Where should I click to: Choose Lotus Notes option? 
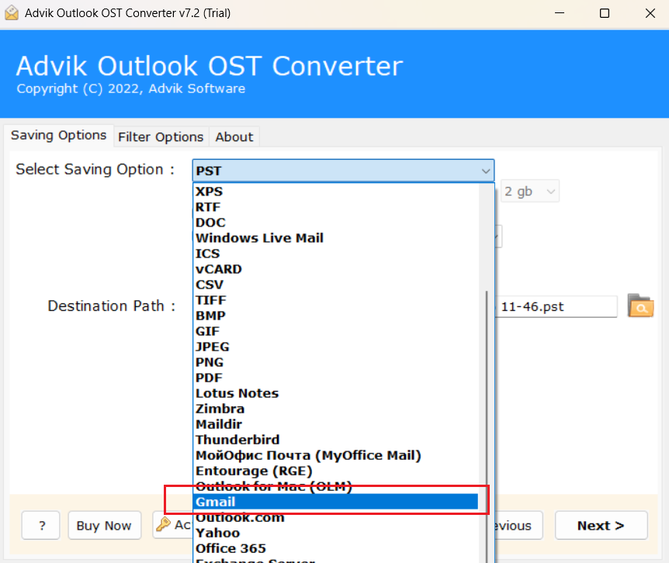coord(336,393)
